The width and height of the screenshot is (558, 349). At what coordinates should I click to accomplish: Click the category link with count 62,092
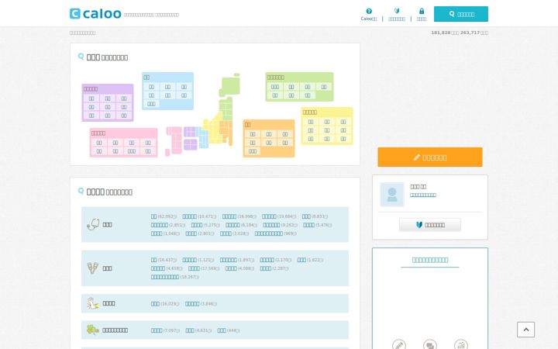click(x=153, y=216)
